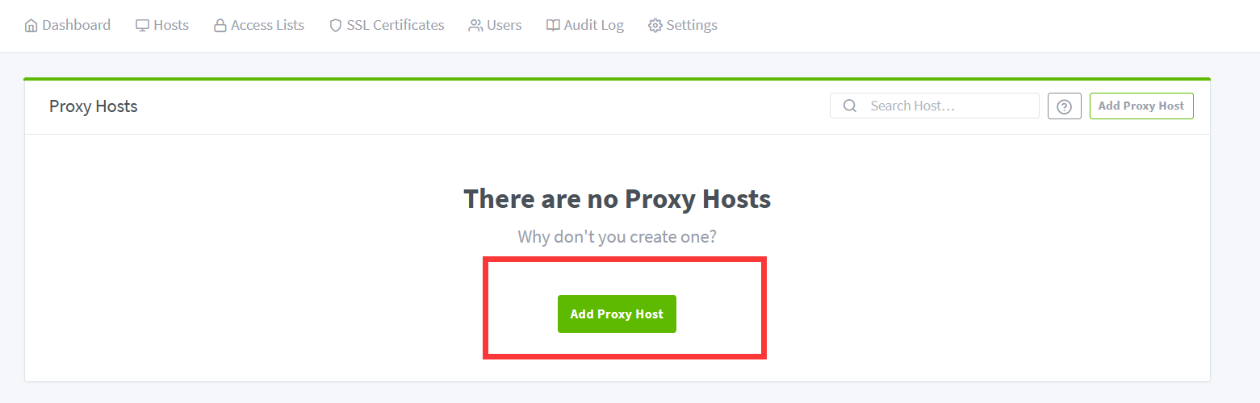The height and width of the screenshot is (403, 1260).
Task: Click the padlock icon for Access Lists
Action: 220,26
